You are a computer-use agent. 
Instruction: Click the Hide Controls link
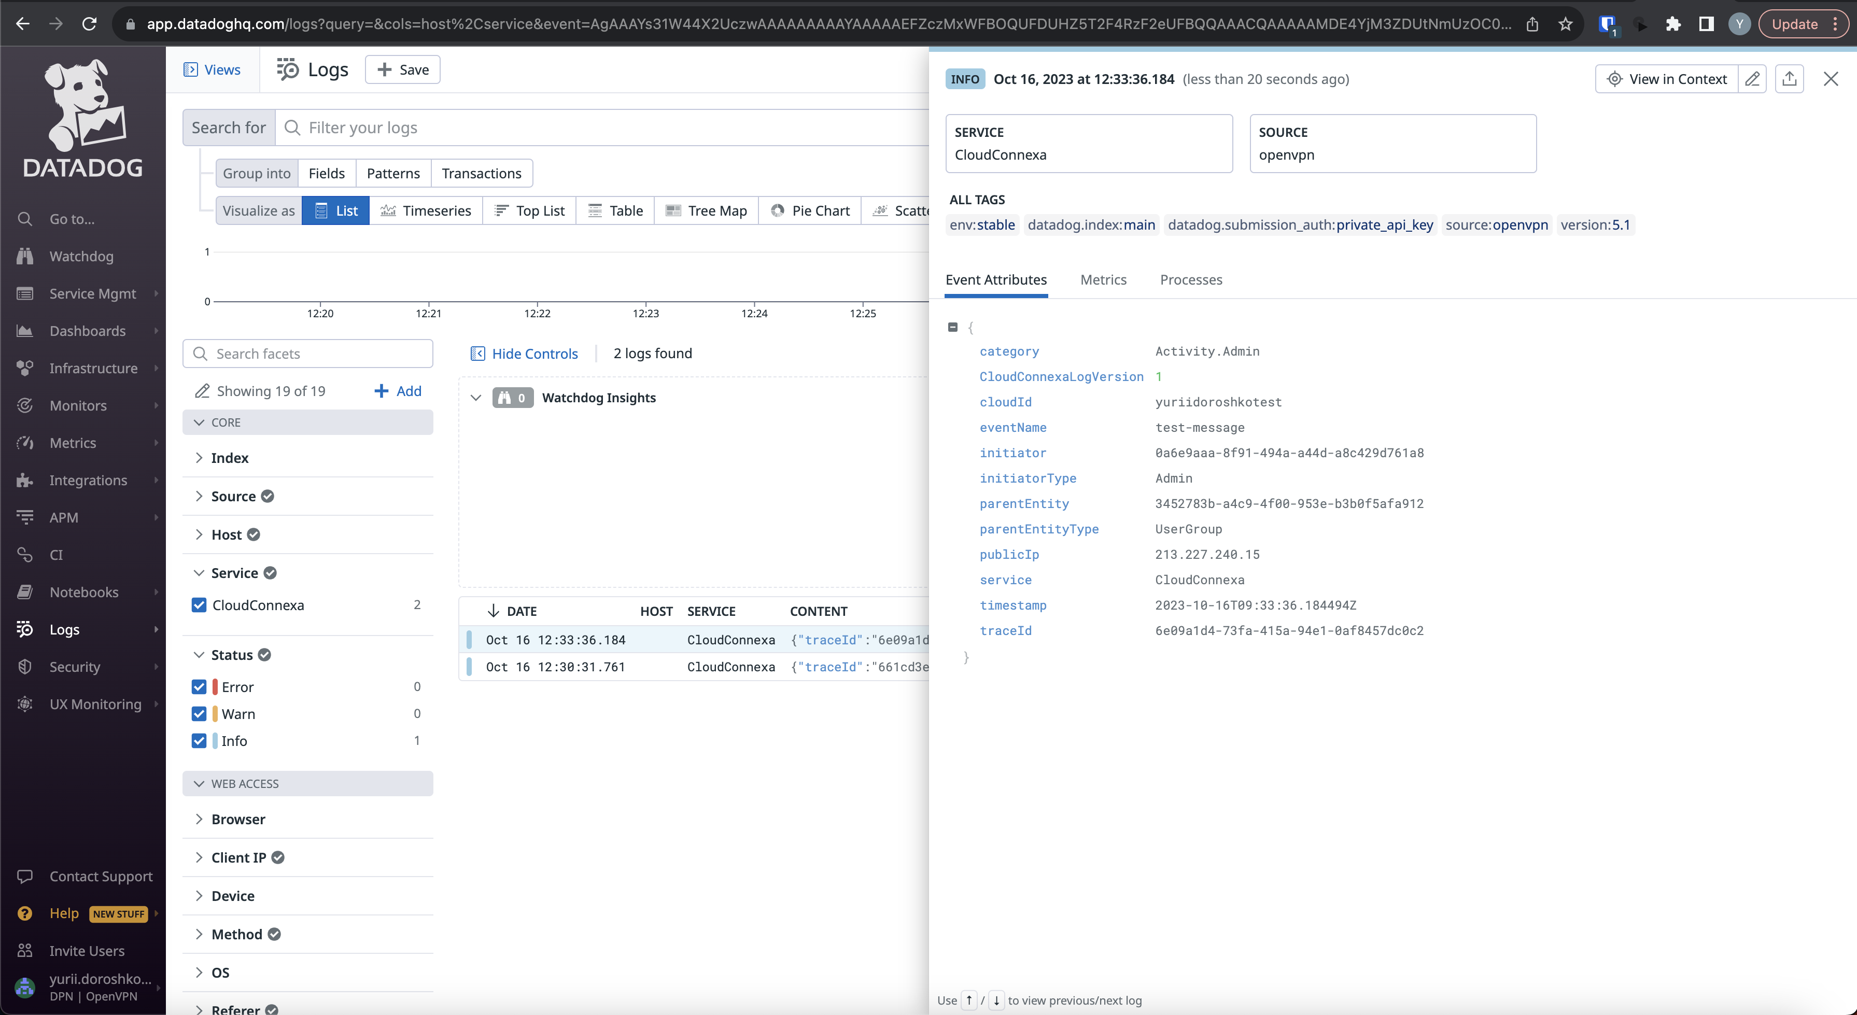[x=534, y=353]
